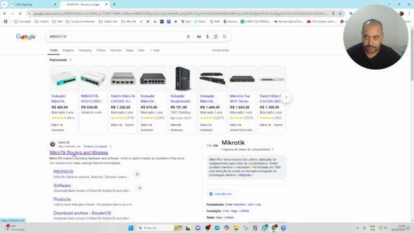Click the address bar URL field
The image size is (414, 233).
181,14
